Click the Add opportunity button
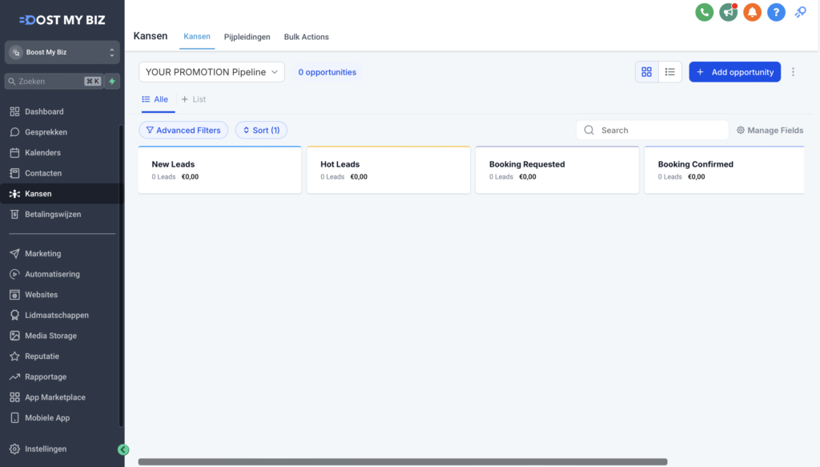 [734, 72]
